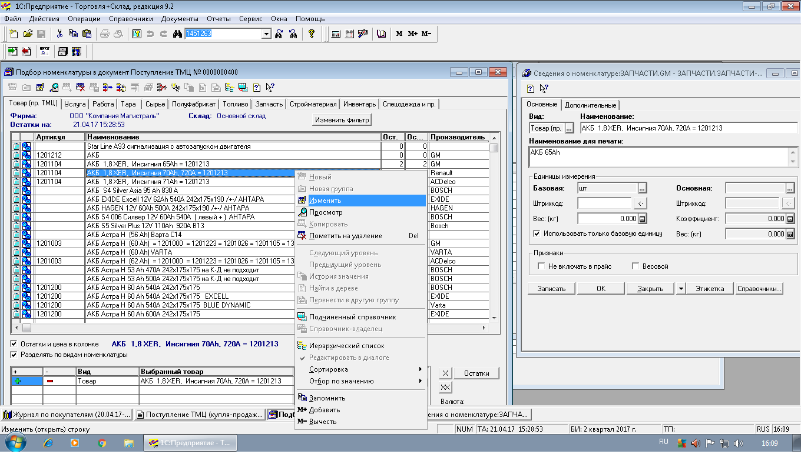Viewport: 801px width, 454px height.
Task: Uncheck 'Использовать только базовую единицу' checkbox
Action: pyautogui.click(x=536, y=233)
